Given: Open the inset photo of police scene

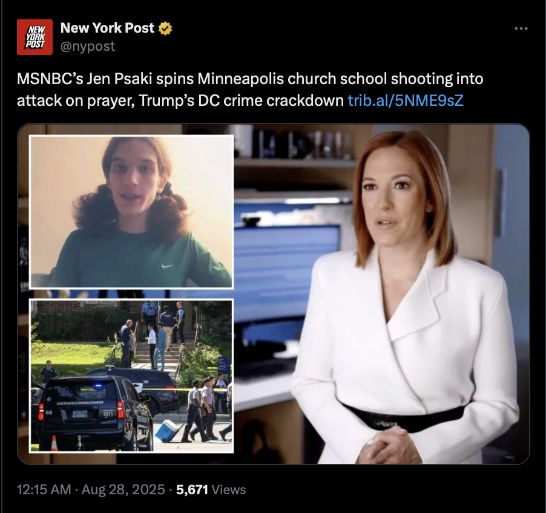Looking at the screenshot, I should click(x=131, y=376).
